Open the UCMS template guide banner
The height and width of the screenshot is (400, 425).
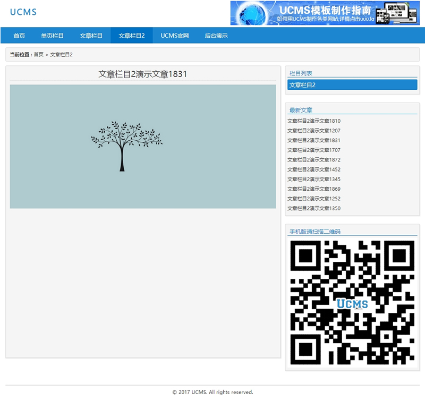pos(325,13)
